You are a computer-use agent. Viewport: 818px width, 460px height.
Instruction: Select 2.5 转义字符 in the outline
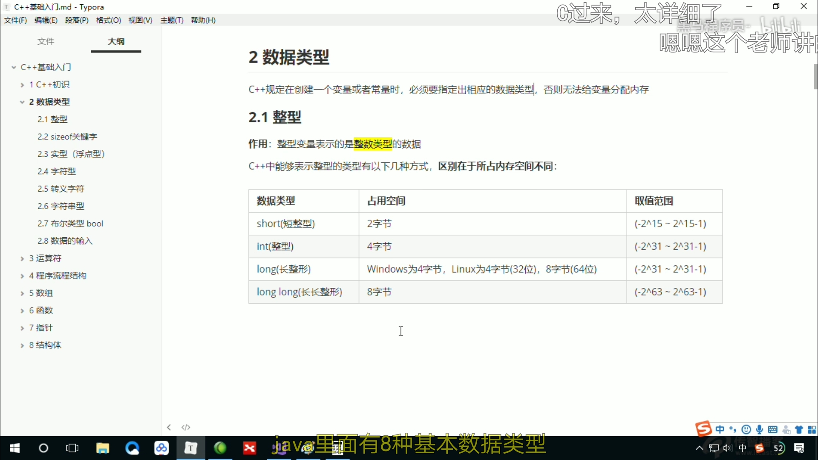tap(61, 189)
